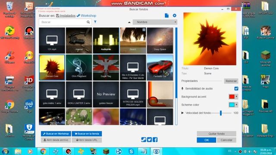Open Rules of Survival desktop icon
The width and height of the screenshot is (276, 155).
pyautogui.click(x=266, y=32)
